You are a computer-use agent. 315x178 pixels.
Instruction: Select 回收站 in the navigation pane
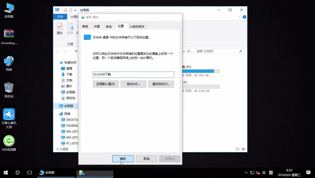tap(68, 98)
